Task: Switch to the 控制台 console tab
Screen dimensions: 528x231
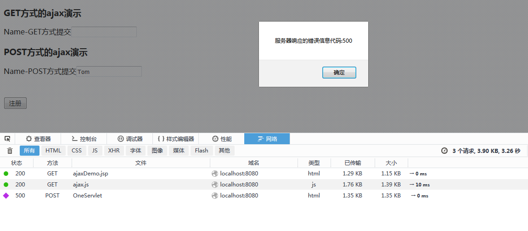Action: coord(84,139)
